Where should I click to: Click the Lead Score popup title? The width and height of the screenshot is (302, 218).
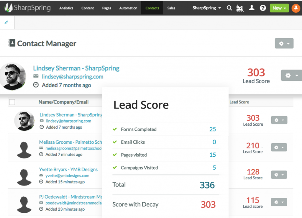point(141,105)
